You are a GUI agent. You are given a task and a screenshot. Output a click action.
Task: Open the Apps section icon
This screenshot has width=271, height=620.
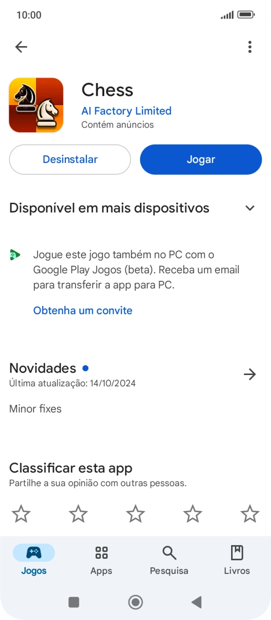pos(101,552)
